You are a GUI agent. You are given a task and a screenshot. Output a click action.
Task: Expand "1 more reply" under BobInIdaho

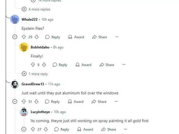(x=35, y=74)
